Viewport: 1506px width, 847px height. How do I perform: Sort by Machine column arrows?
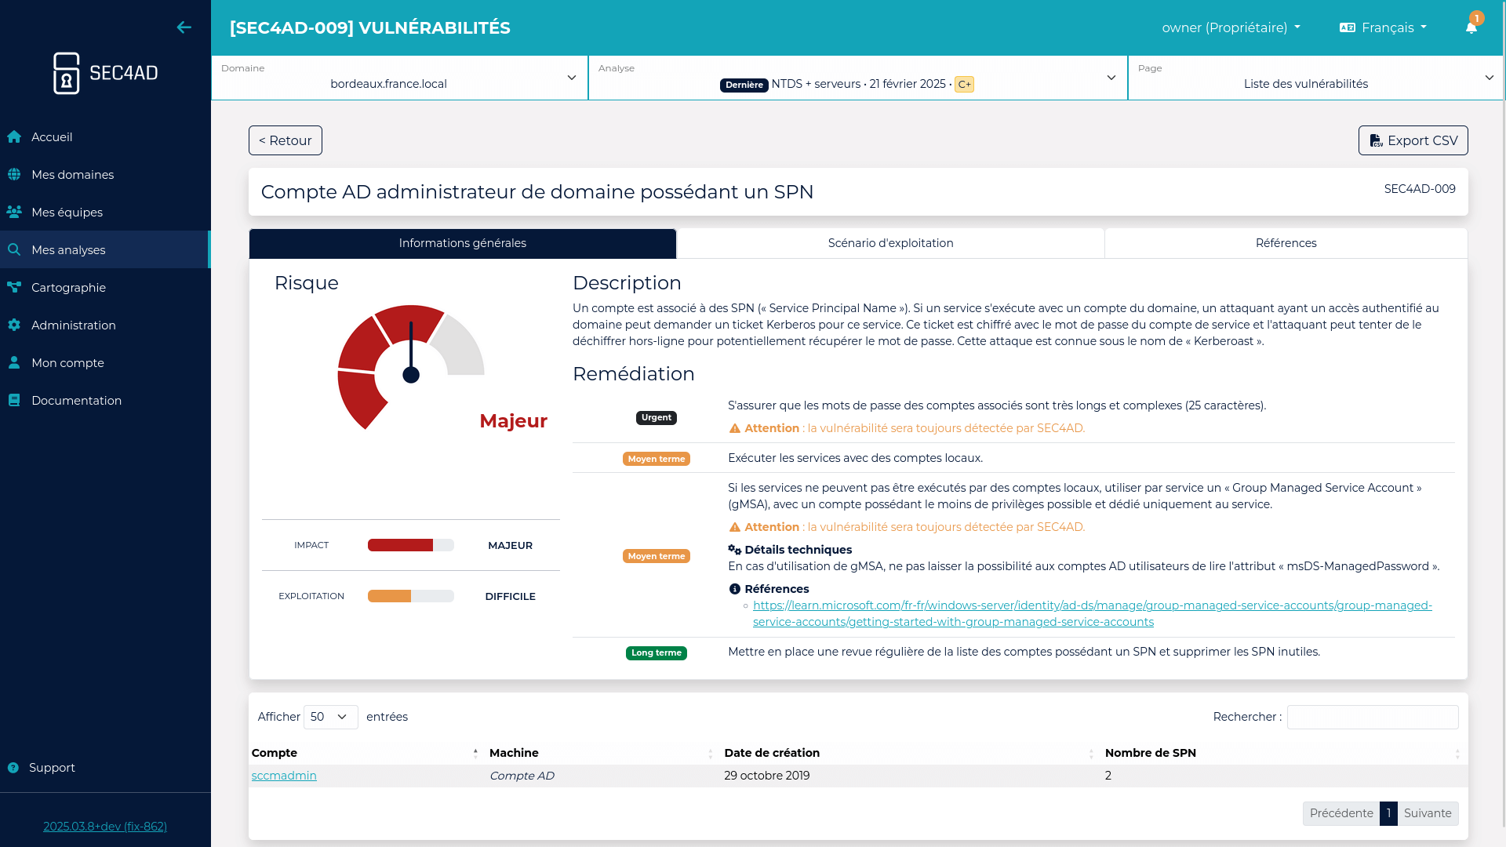tap(711, 754)
